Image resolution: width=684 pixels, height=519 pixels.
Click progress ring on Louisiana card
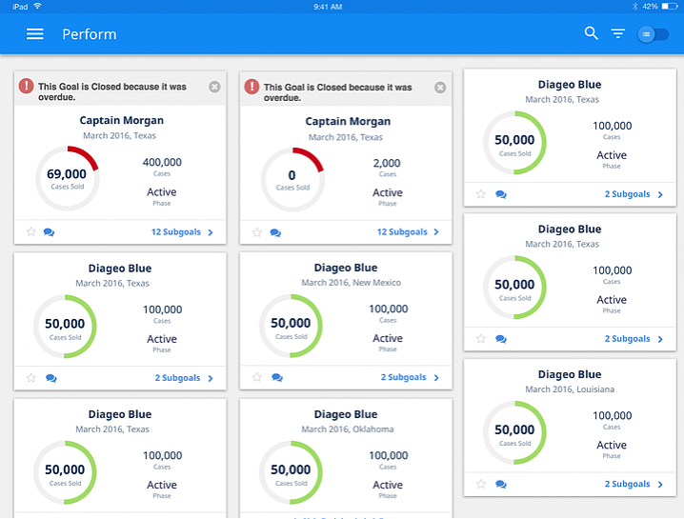coord(514,432)
